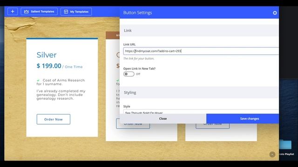
Task: Click the genealogy description paragraph in Silver
Action: tap(61, 95)
